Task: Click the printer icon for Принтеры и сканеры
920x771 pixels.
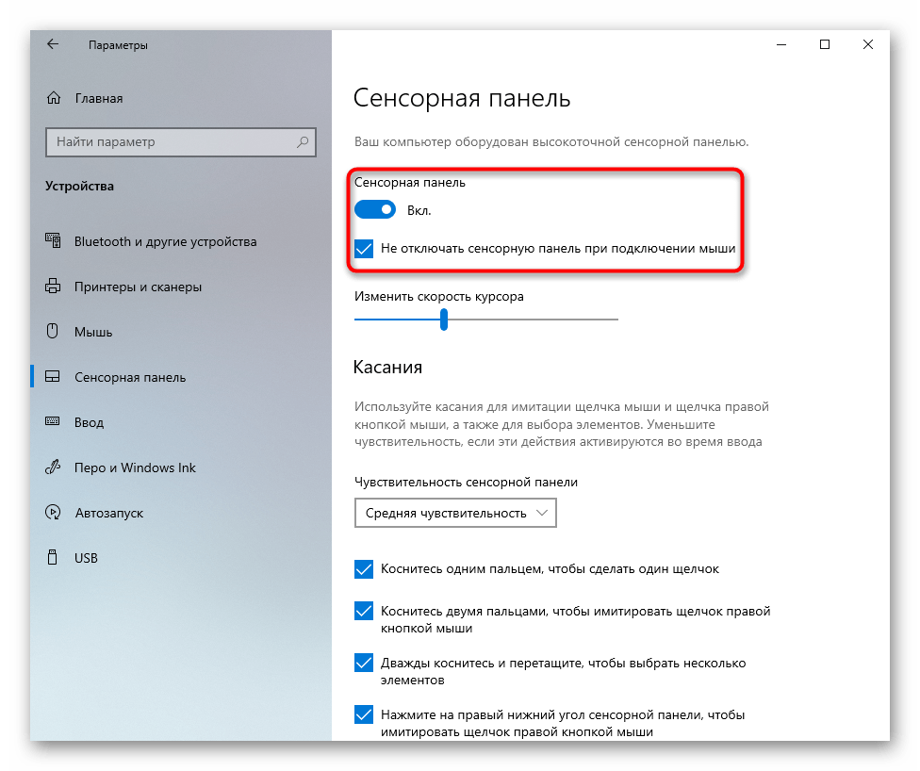Action: (x=53, y=287)
